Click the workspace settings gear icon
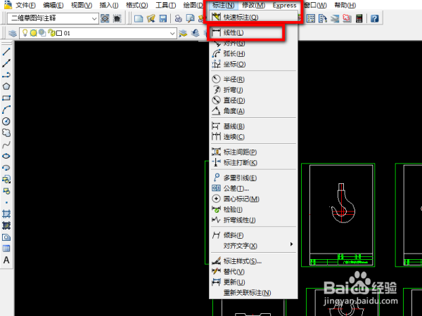422x316 pixels. 105,18
